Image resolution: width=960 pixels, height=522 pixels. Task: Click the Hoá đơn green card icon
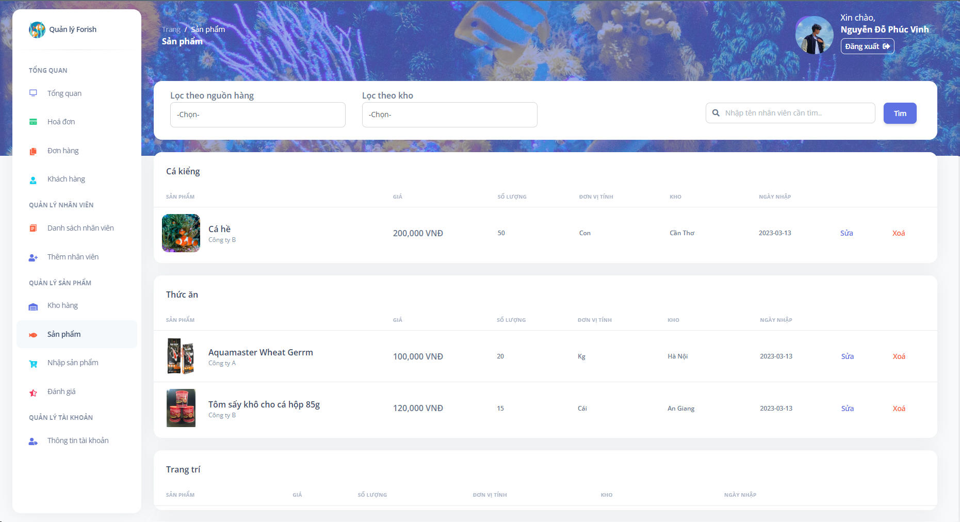(x=33, y=122)
